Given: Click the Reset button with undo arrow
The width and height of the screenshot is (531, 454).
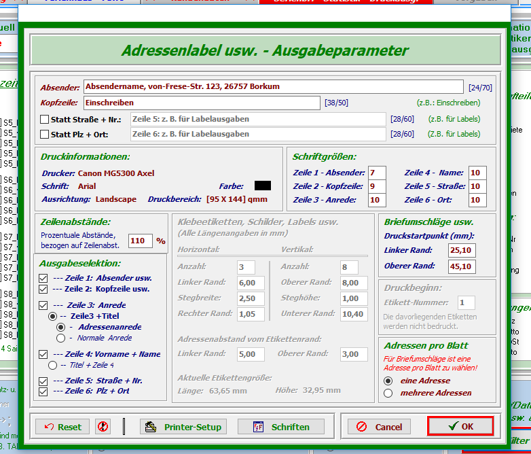Looking at the screenshot, I should 62,427.
